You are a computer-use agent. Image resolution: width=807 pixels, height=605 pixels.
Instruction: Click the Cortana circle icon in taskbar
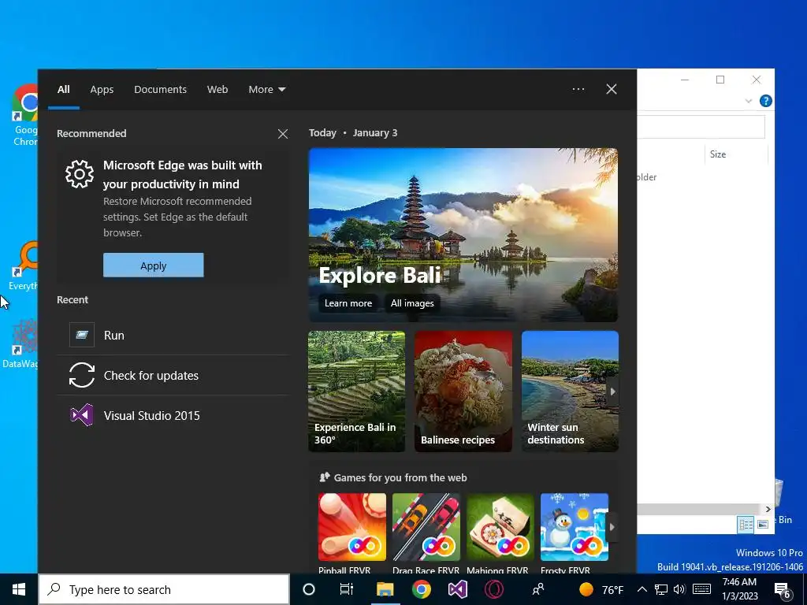click(x=309, y=589)
